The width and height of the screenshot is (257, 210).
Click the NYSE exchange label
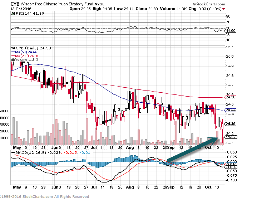point(100,4)
